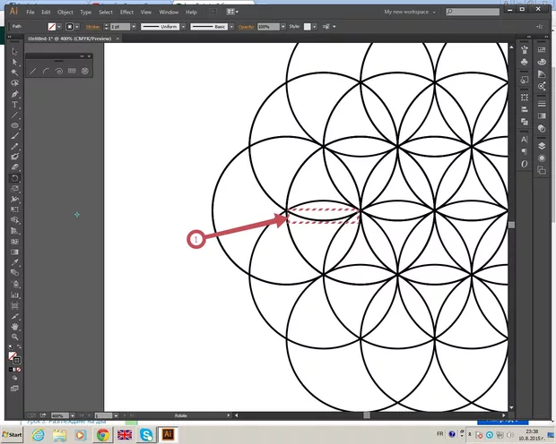
Task: Toggle the tools panel column width
Action: tap(11, 38)
